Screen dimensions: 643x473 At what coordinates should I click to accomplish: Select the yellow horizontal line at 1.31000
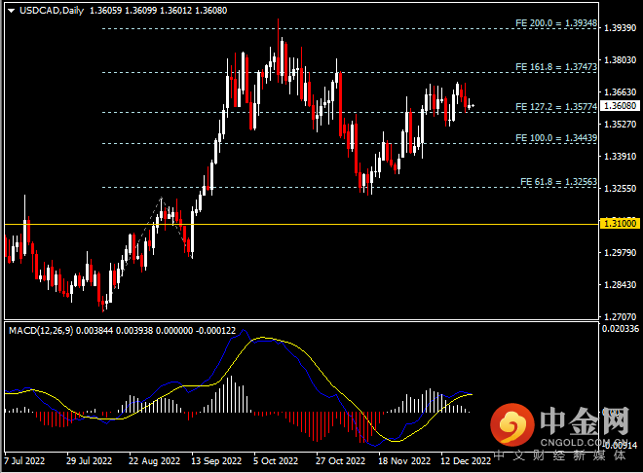click(292, 224)
